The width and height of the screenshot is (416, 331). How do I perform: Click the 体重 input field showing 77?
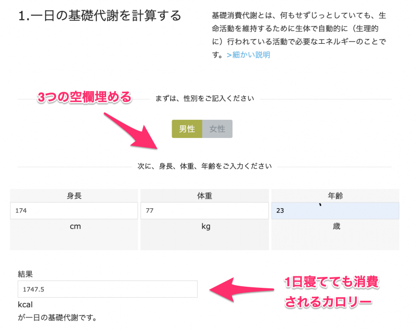pyautogui.click(x=204, y=211)
